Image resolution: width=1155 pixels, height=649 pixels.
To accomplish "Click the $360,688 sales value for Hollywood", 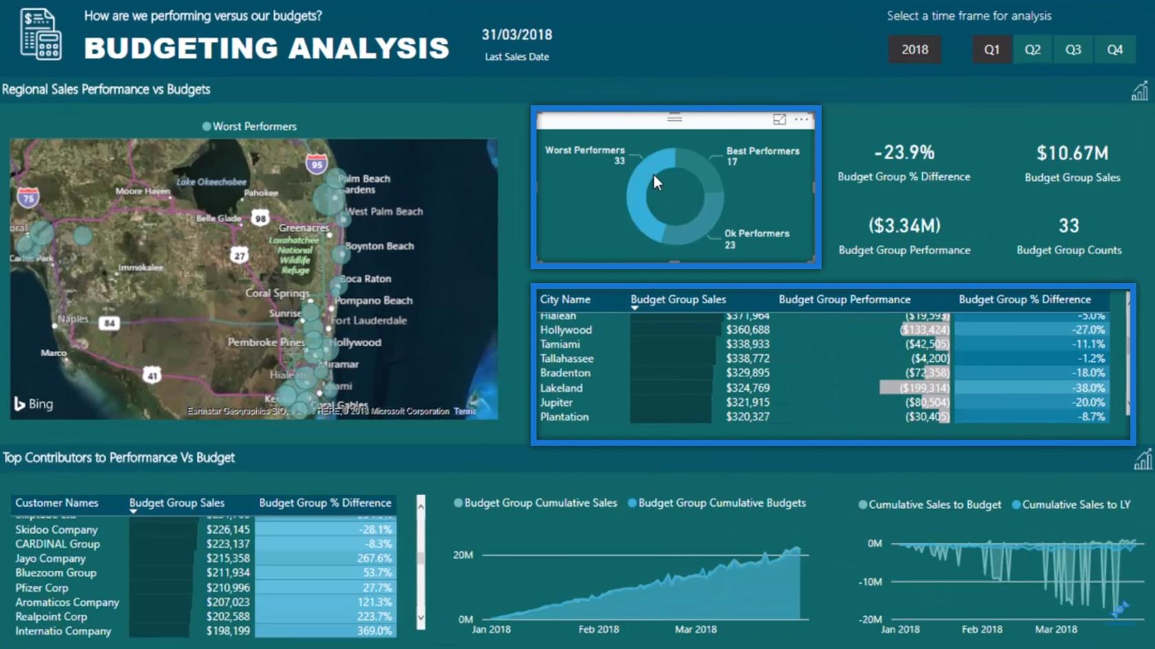I will pyautogui.click(x=748, y=330).
